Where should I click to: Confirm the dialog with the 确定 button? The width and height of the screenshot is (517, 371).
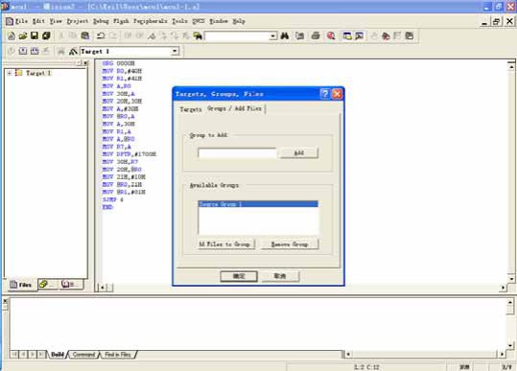[239, 276]
